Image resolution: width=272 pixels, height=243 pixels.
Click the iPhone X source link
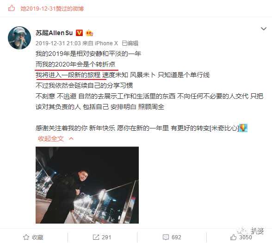pyautogui.click(x=106, y=43)
